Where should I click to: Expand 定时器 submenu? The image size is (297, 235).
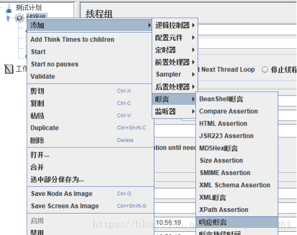(x=175, y=50)
